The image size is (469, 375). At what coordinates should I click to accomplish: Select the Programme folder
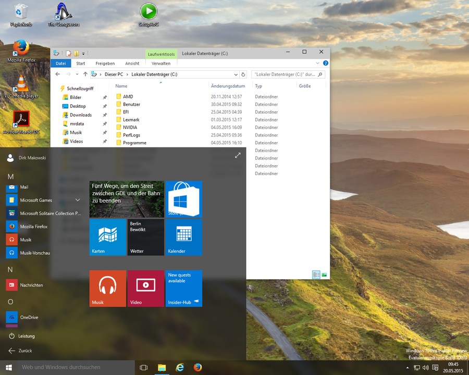[x=134, y=143]
